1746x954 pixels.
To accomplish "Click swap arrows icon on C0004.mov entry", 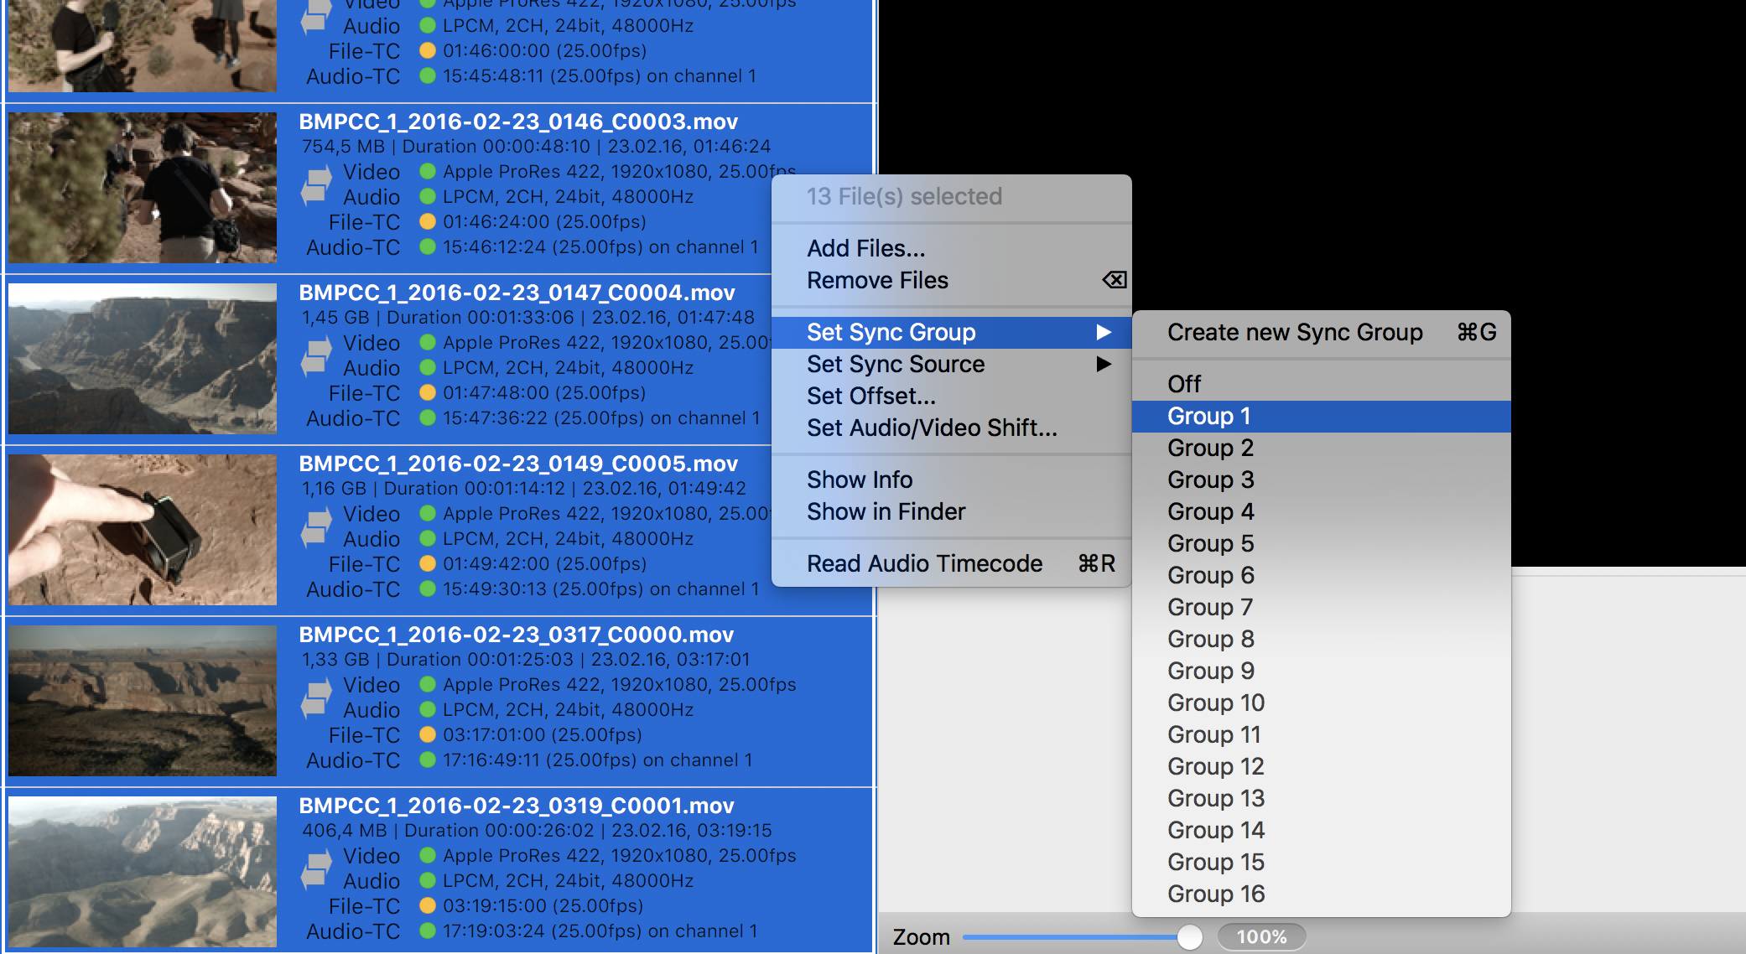I will [x=316, y=356].
